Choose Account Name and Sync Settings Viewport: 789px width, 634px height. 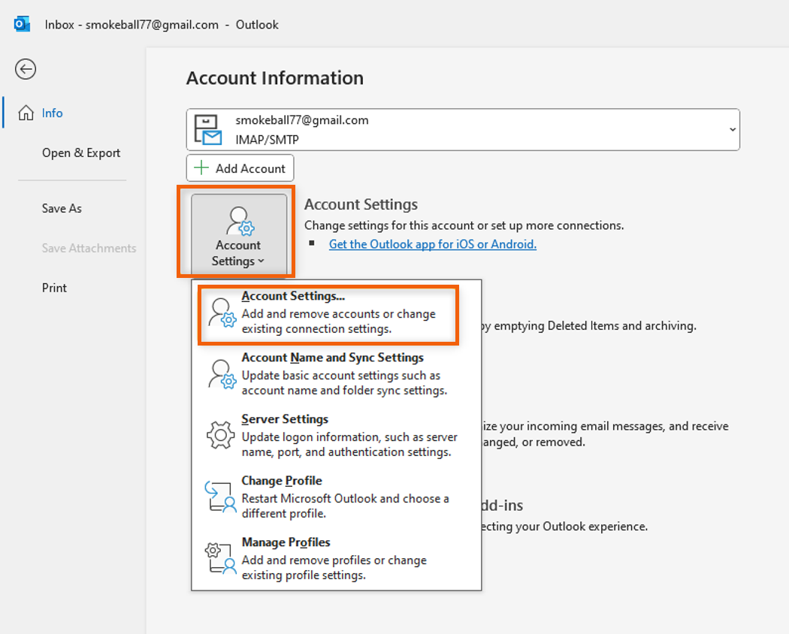(x=336, y=374)
